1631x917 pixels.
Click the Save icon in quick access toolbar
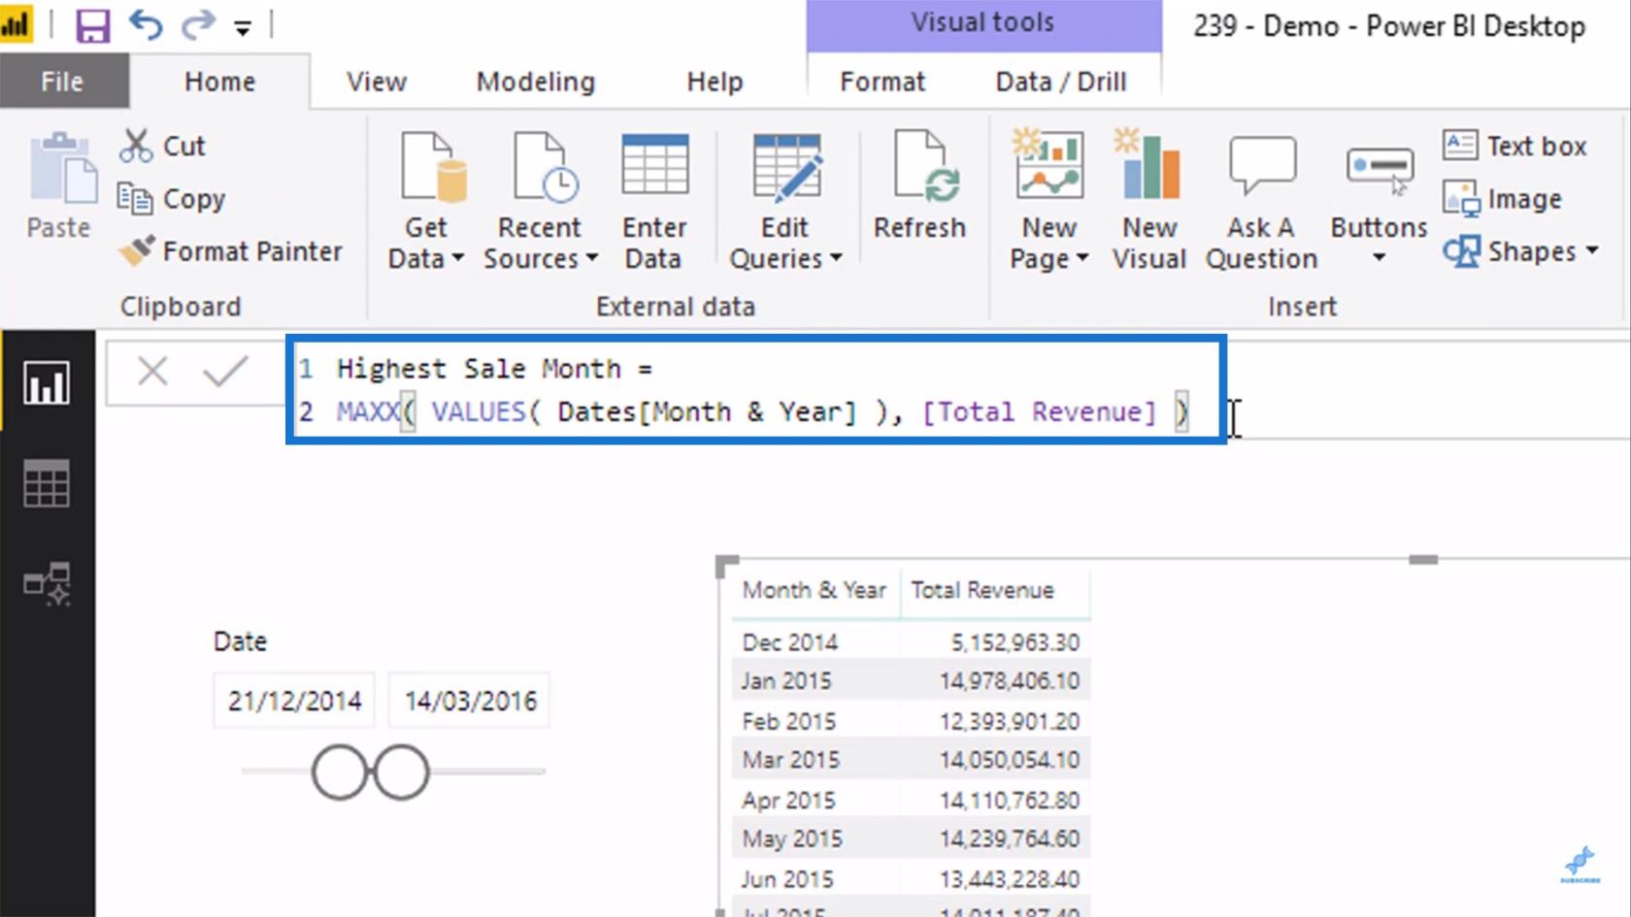(92, 24)
